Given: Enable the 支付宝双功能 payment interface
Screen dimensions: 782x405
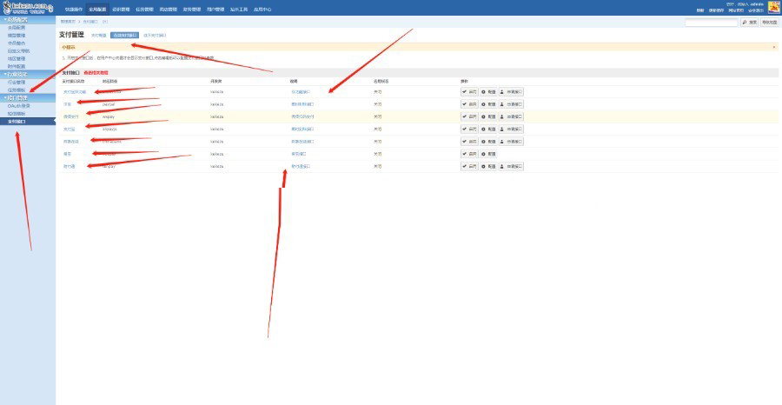Looking at the screenshot, I should tap(469, 92).
